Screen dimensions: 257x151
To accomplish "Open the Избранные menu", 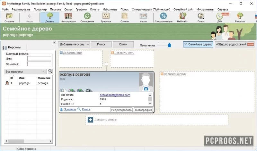I will pyautogui.click(x=110, y=10).
